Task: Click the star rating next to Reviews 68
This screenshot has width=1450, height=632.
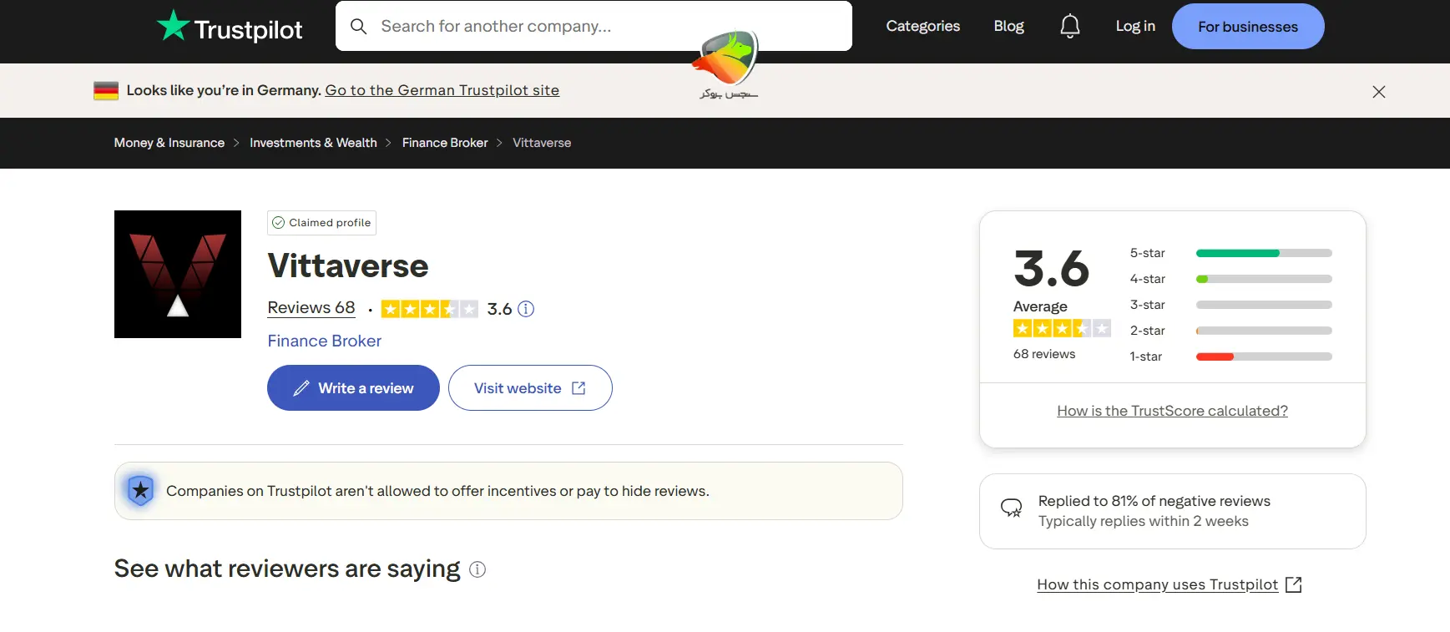Action: tap(430, 309)
